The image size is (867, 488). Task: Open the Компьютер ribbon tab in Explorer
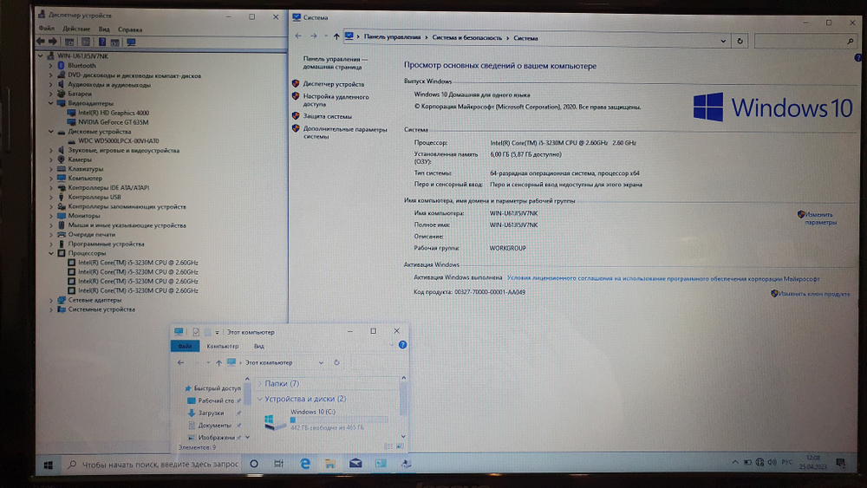(x=222, y=346)
